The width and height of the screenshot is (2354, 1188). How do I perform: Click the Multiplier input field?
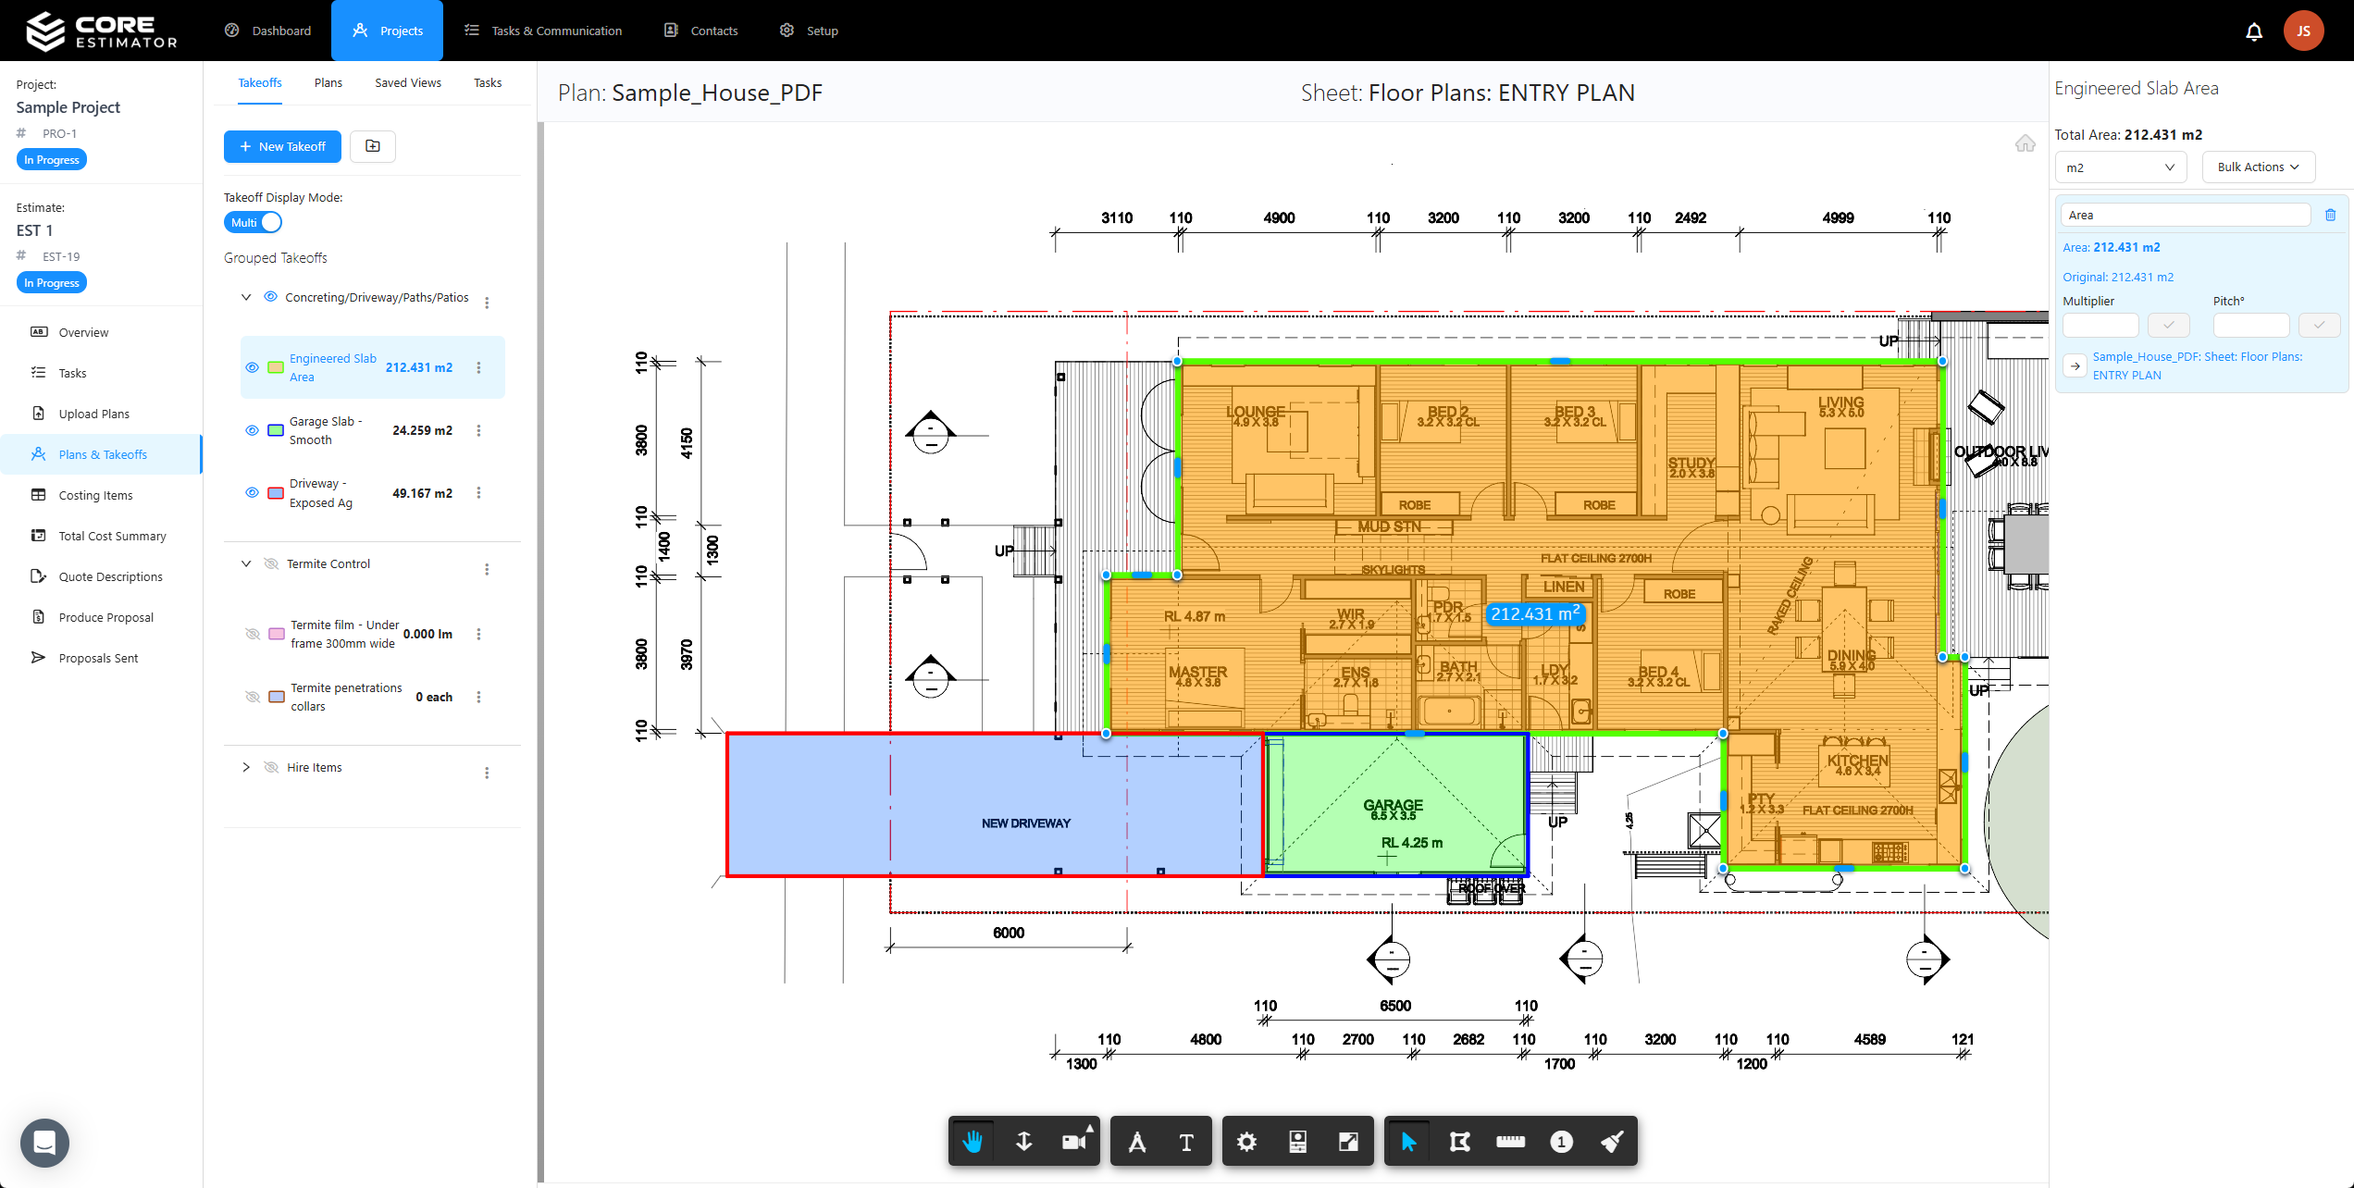[x=2100, y=325]
